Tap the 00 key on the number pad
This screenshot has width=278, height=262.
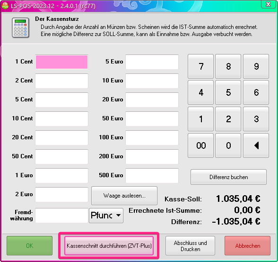click(200, 145)
